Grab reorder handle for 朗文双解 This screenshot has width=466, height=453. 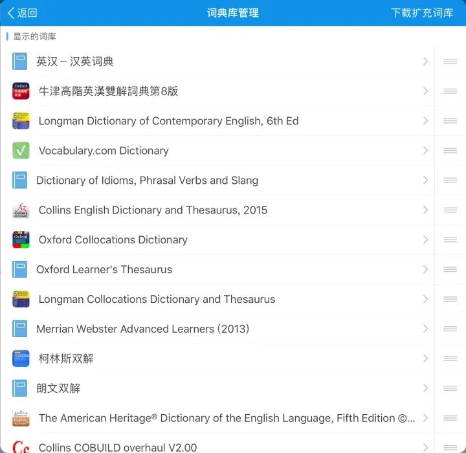pyautogui.click(x=450, y=388)
